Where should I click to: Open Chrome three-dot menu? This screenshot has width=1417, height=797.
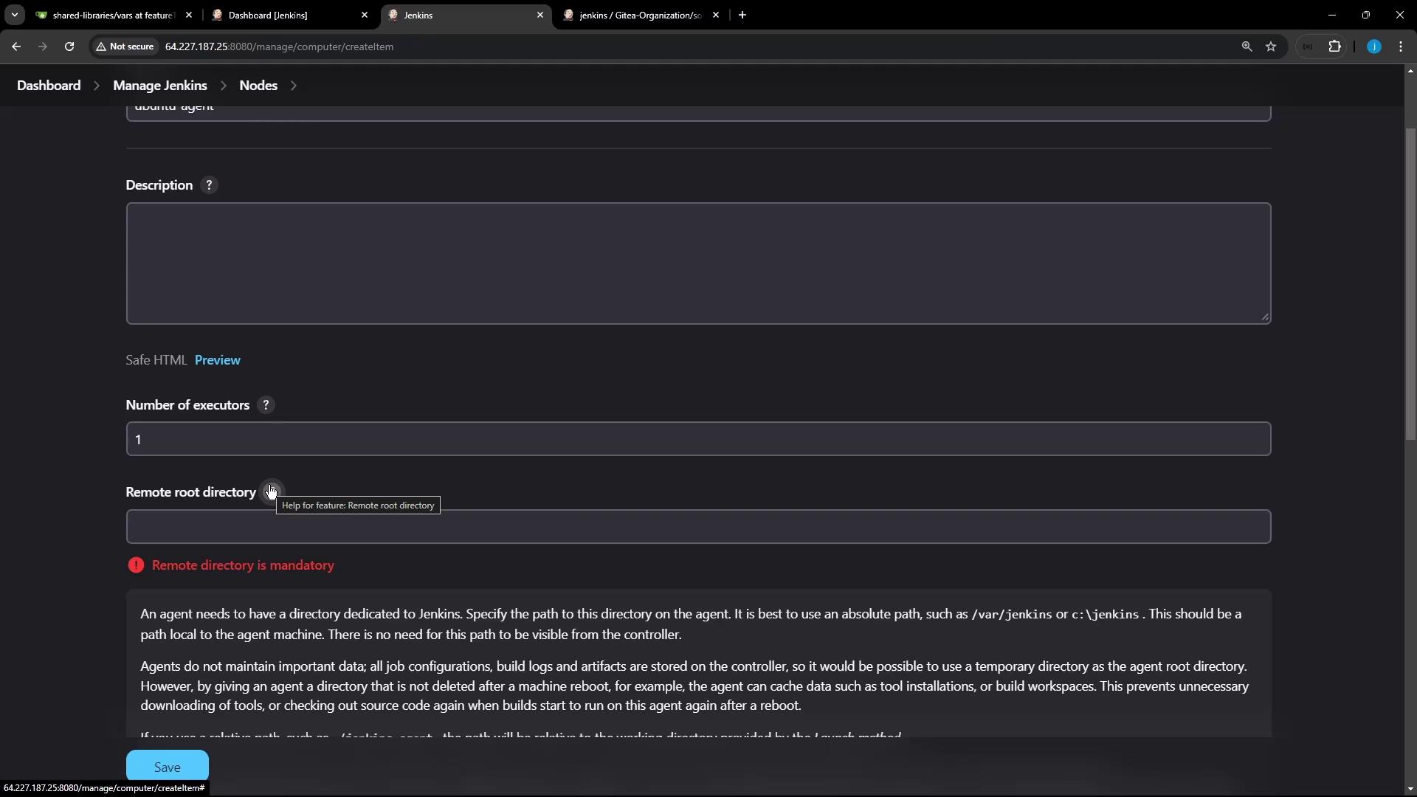(1401, 46)
